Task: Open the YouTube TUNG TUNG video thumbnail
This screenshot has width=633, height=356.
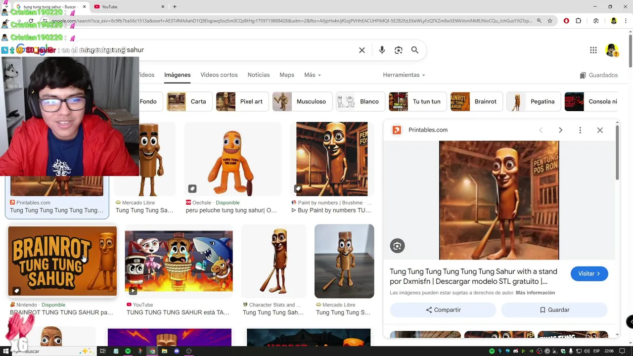Action: tap(179, 261)
